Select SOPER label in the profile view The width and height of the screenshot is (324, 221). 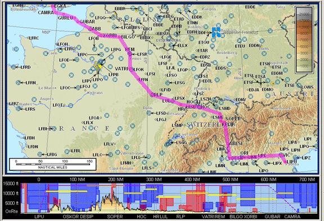(115, 217)
